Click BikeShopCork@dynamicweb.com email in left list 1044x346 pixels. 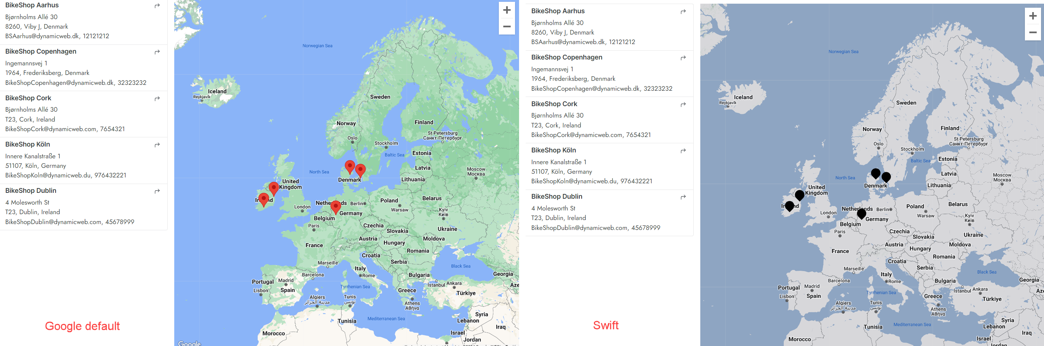(x=51, y=129)
